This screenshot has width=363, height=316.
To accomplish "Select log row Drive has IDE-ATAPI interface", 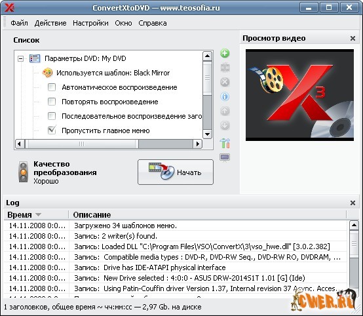I will click(175, 267).
